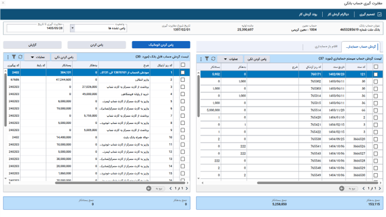Tick the checkbox for bank row 15 (1,860,000)
Viewport: 386px width, 217px height.
182,173
